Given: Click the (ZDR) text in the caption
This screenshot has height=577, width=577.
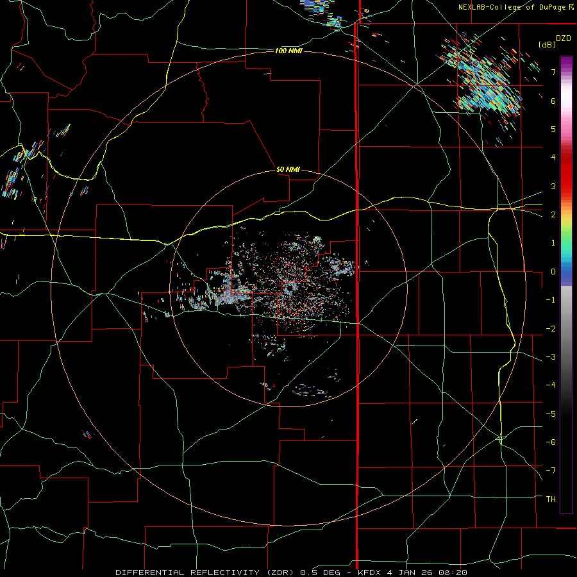Looking at the screenshot, I should (279, 573).
